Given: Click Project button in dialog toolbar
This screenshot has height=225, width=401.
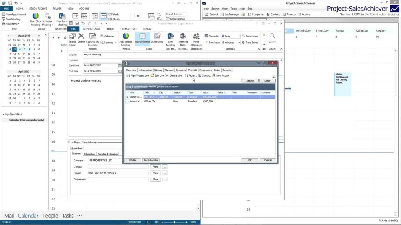Looking at the screenshot, I should [x=191, y=75].
